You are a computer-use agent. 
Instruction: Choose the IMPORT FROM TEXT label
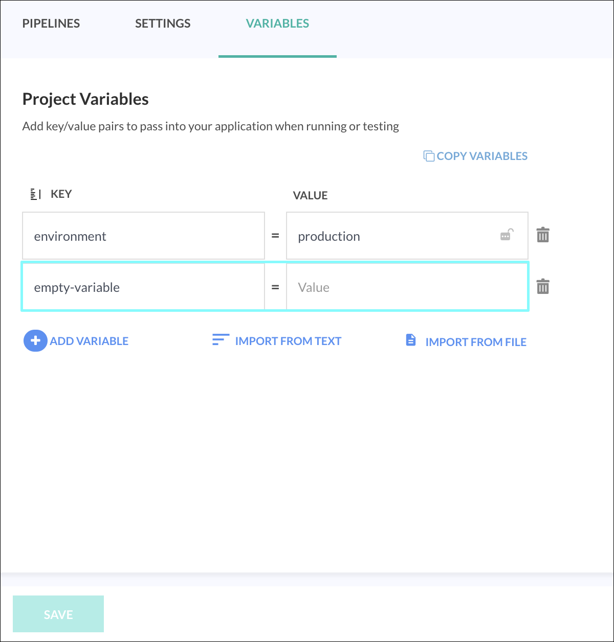click(x=288, y=341)
